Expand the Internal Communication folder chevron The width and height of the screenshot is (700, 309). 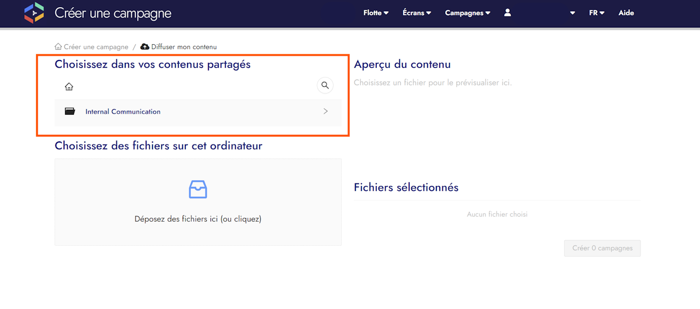pyautogui.click(x=326, y=111)
